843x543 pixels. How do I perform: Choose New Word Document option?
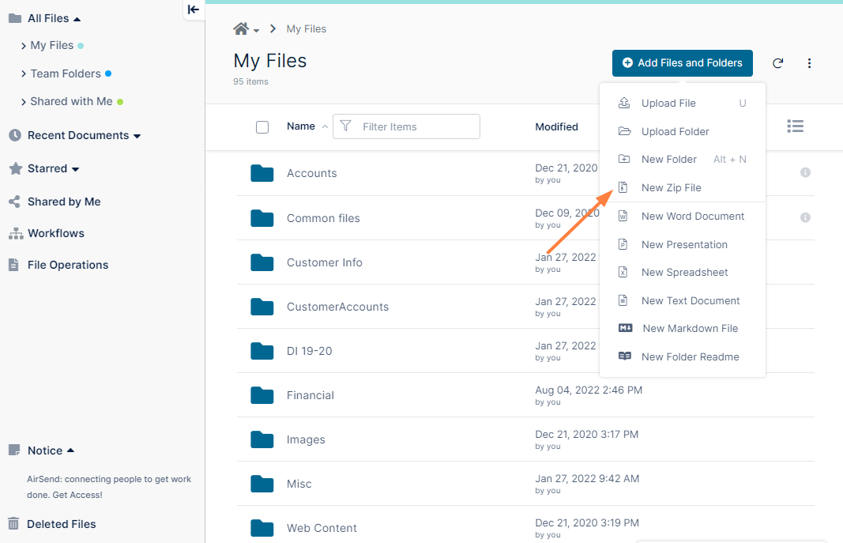[x=692, y=217]
